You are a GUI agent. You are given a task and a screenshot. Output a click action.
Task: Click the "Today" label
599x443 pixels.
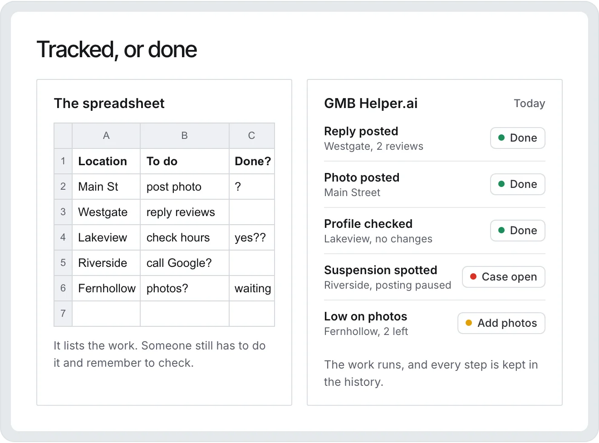(x=530, y=103)
